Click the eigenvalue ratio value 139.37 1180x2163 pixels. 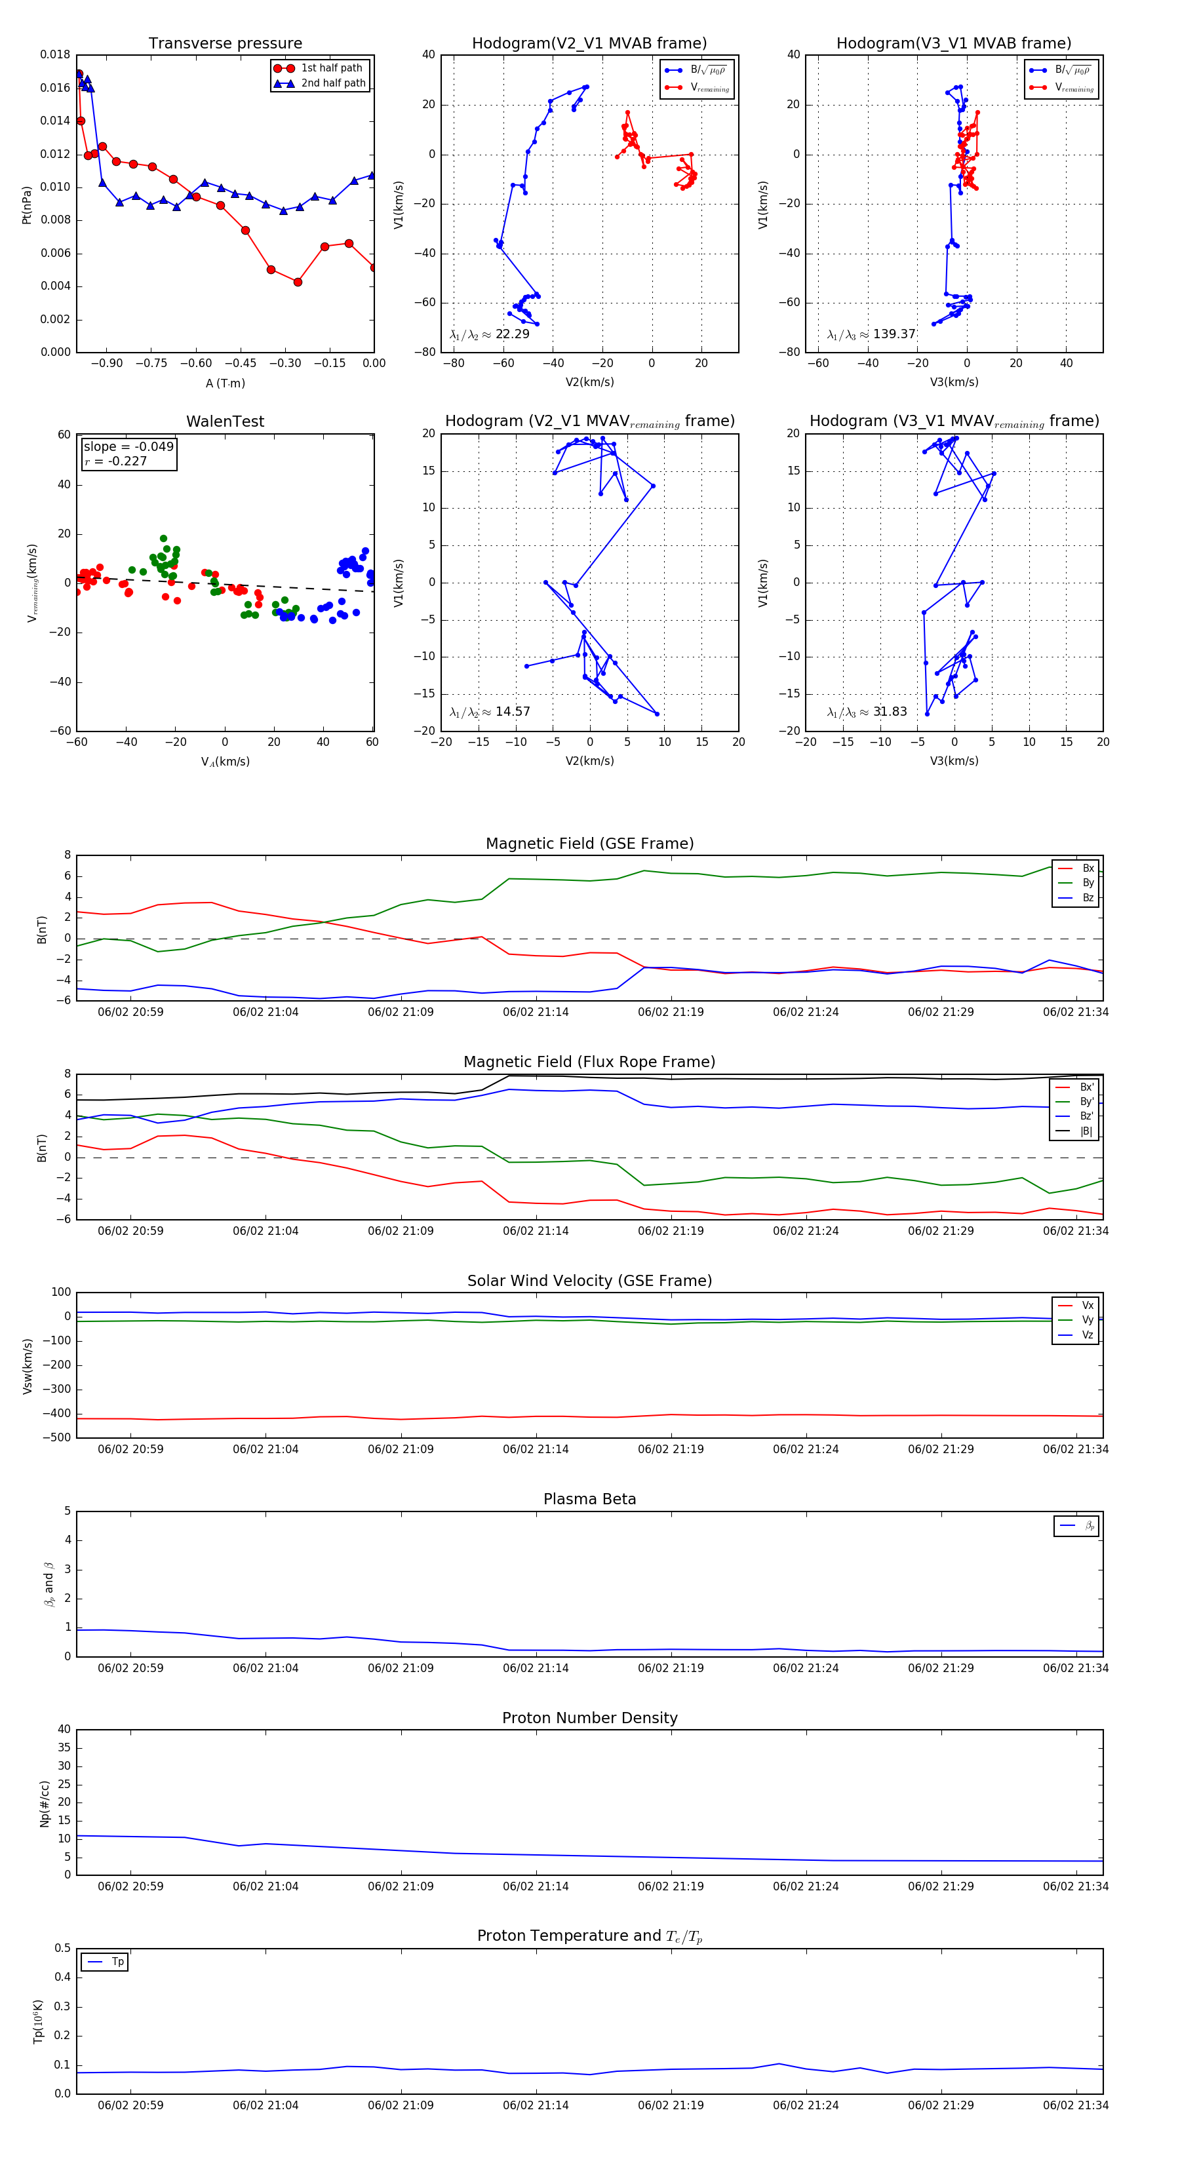tap(894, 334)
